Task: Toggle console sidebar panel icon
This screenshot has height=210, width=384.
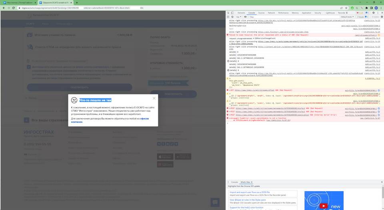Action: point(228,17)
